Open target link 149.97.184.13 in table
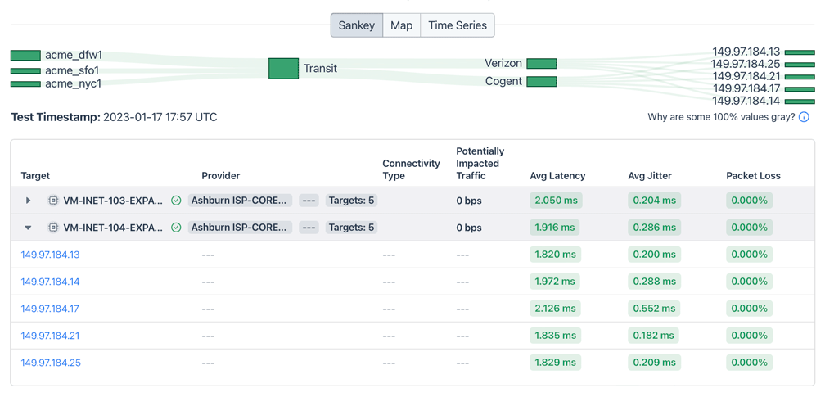Screen dimensions: 825x397 pyautogui.click(x=50, y=255)
